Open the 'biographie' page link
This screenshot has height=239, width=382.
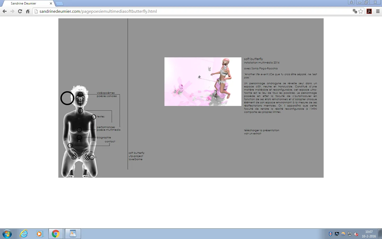click(x=104, y=138)
